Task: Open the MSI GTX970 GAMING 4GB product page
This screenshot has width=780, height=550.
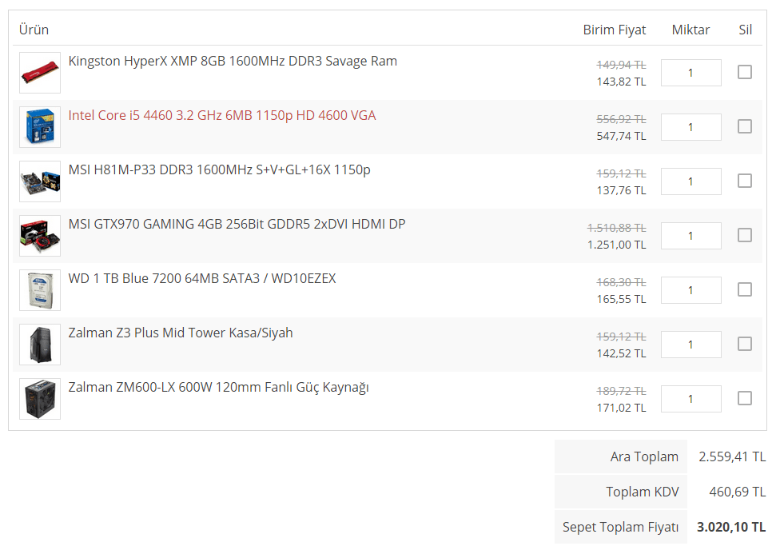Action: click(x=237, y=224)
